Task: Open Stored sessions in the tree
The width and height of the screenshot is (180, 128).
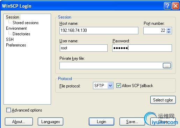Action: (x=26, y=23)
